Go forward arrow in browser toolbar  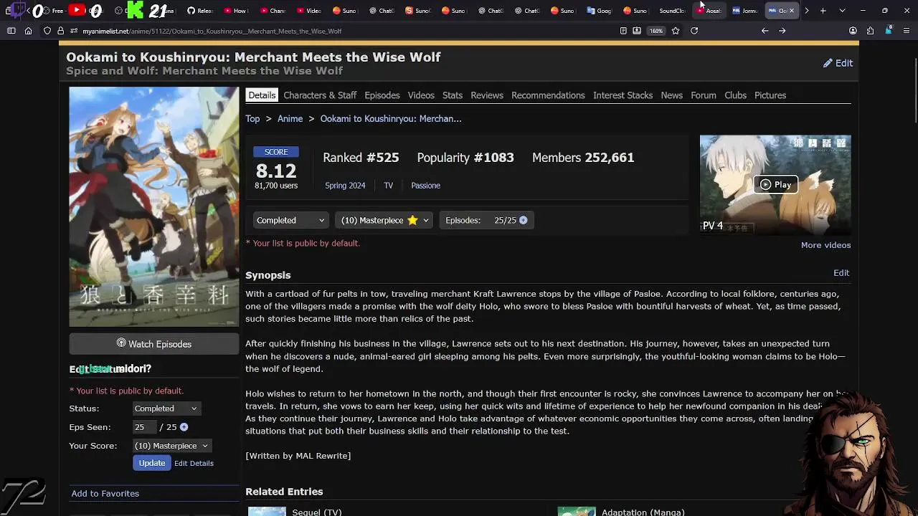pos(782,31)
